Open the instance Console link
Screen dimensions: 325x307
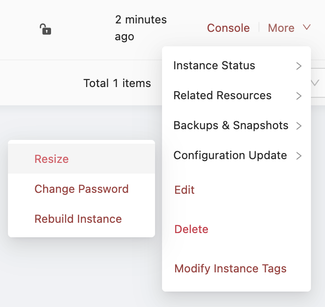tap(228, 28)
